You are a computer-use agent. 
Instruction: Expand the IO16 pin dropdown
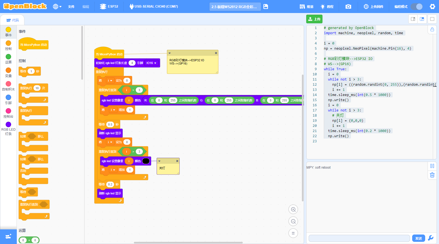[x=151, y=63]
